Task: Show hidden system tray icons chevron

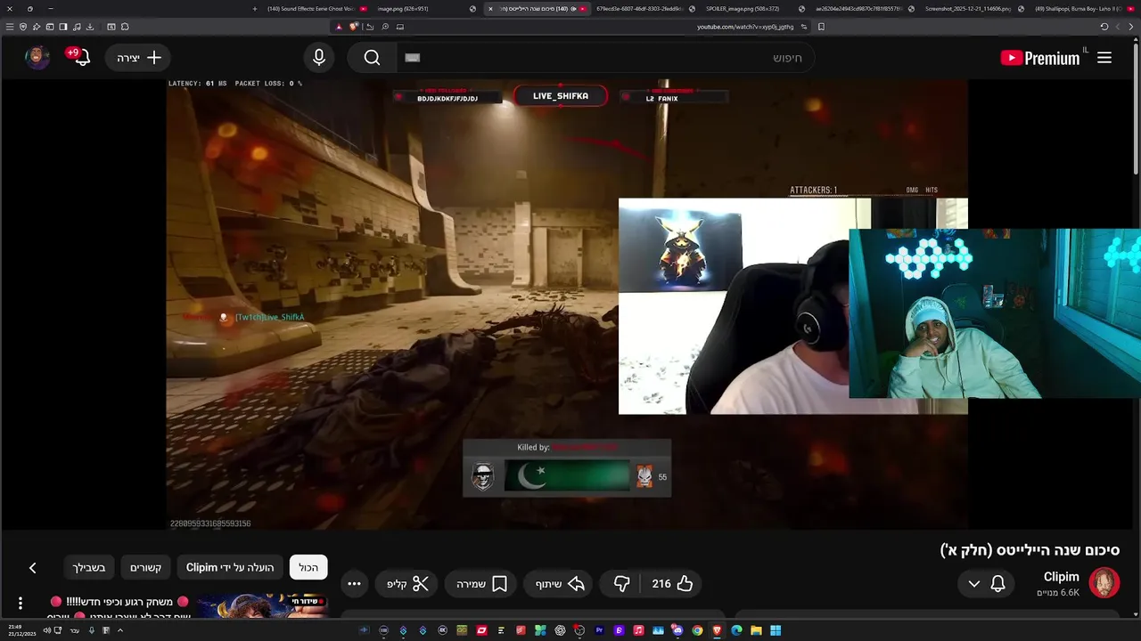Action: [119, 630]
